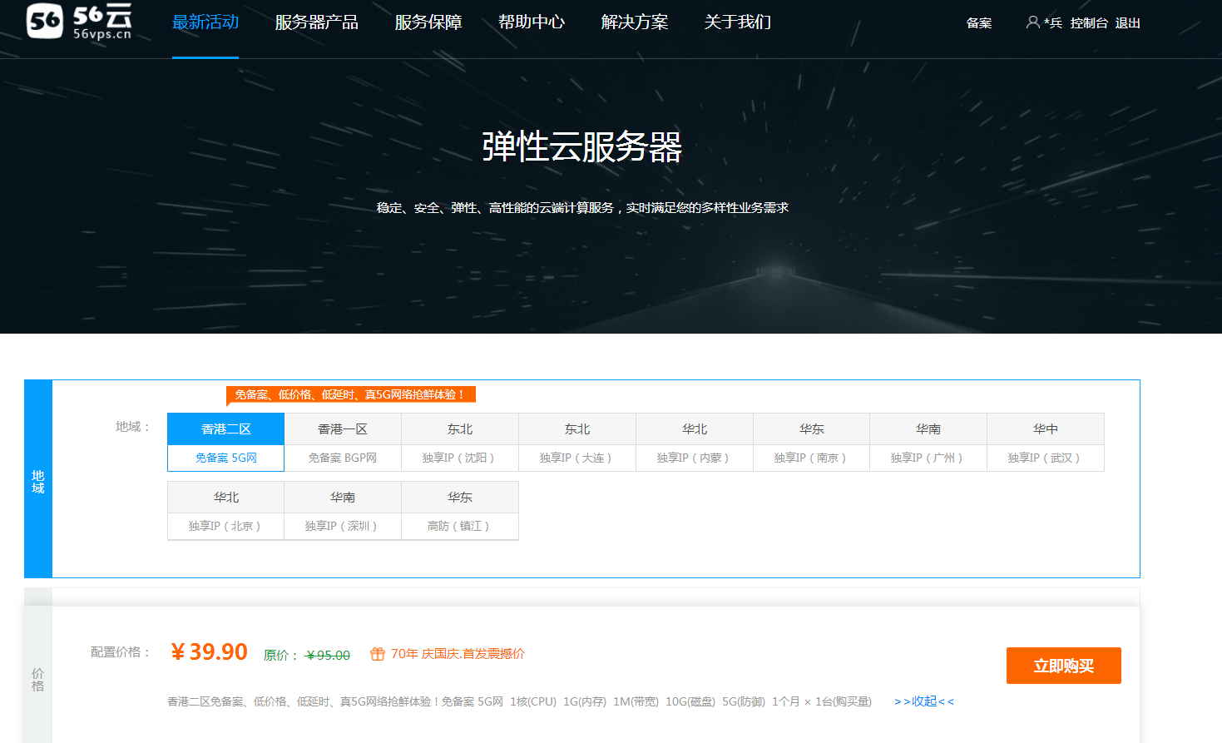Click the 56云 logo icon

tap(46, 21)
